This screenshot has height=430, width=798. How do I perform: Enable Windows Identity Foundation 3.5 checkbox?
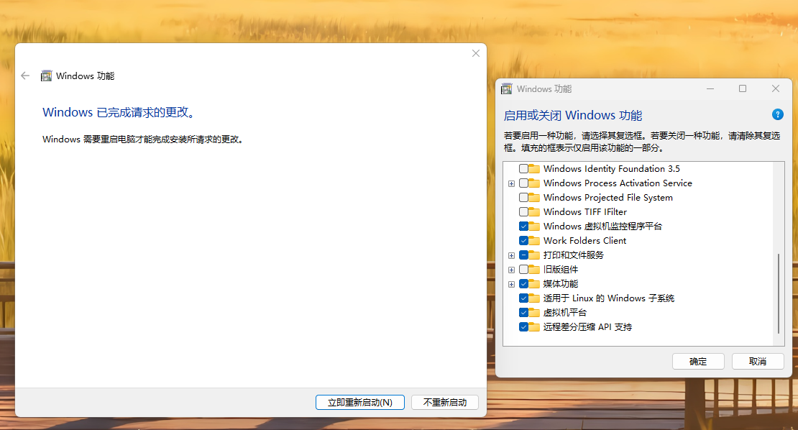click(x=523, y=168)
